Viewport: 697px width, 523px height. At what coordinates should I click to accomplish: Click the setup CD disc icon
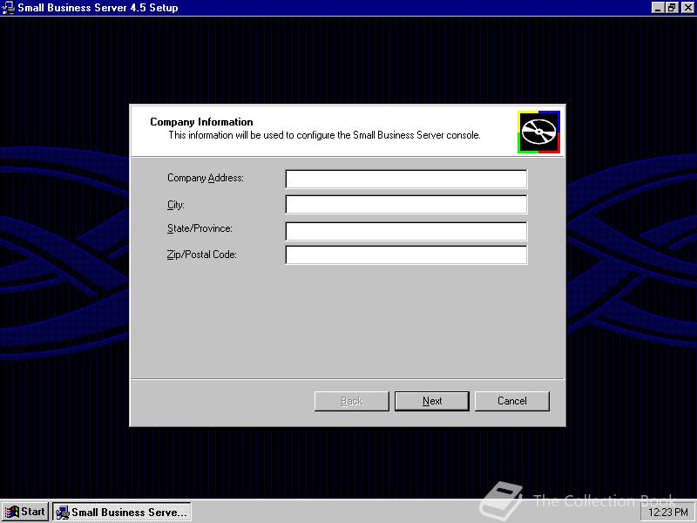[x=538, y=132]
